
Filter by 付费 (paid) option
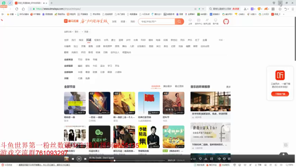[80, 78]
